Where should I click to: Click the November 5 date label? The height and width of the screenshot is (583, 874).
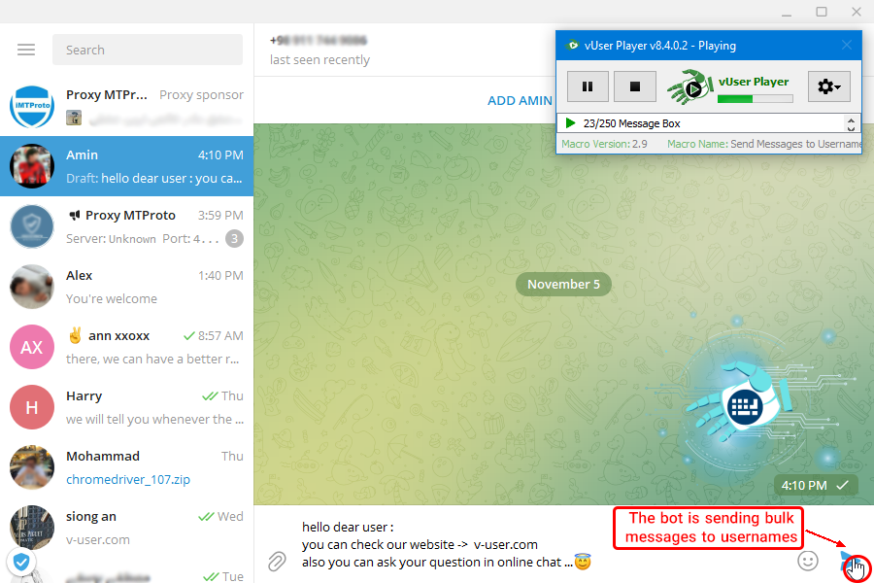(563, 284)
